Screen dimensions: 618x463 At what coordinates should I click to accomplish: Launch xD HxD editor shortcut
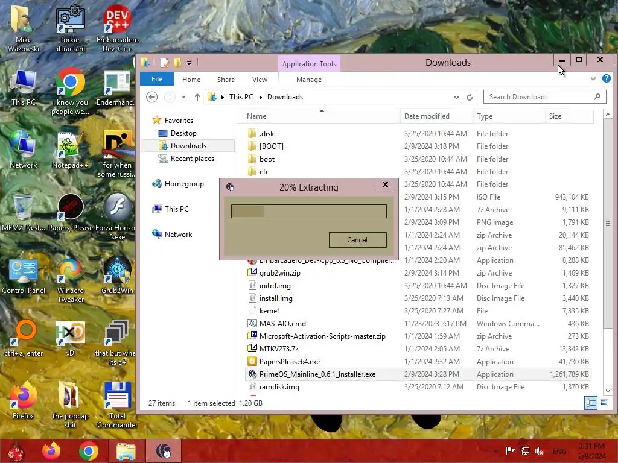pos(70,338)
